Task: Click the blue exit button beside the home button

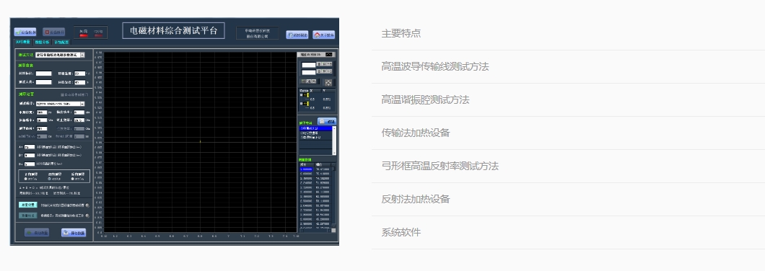Action: 297,35
